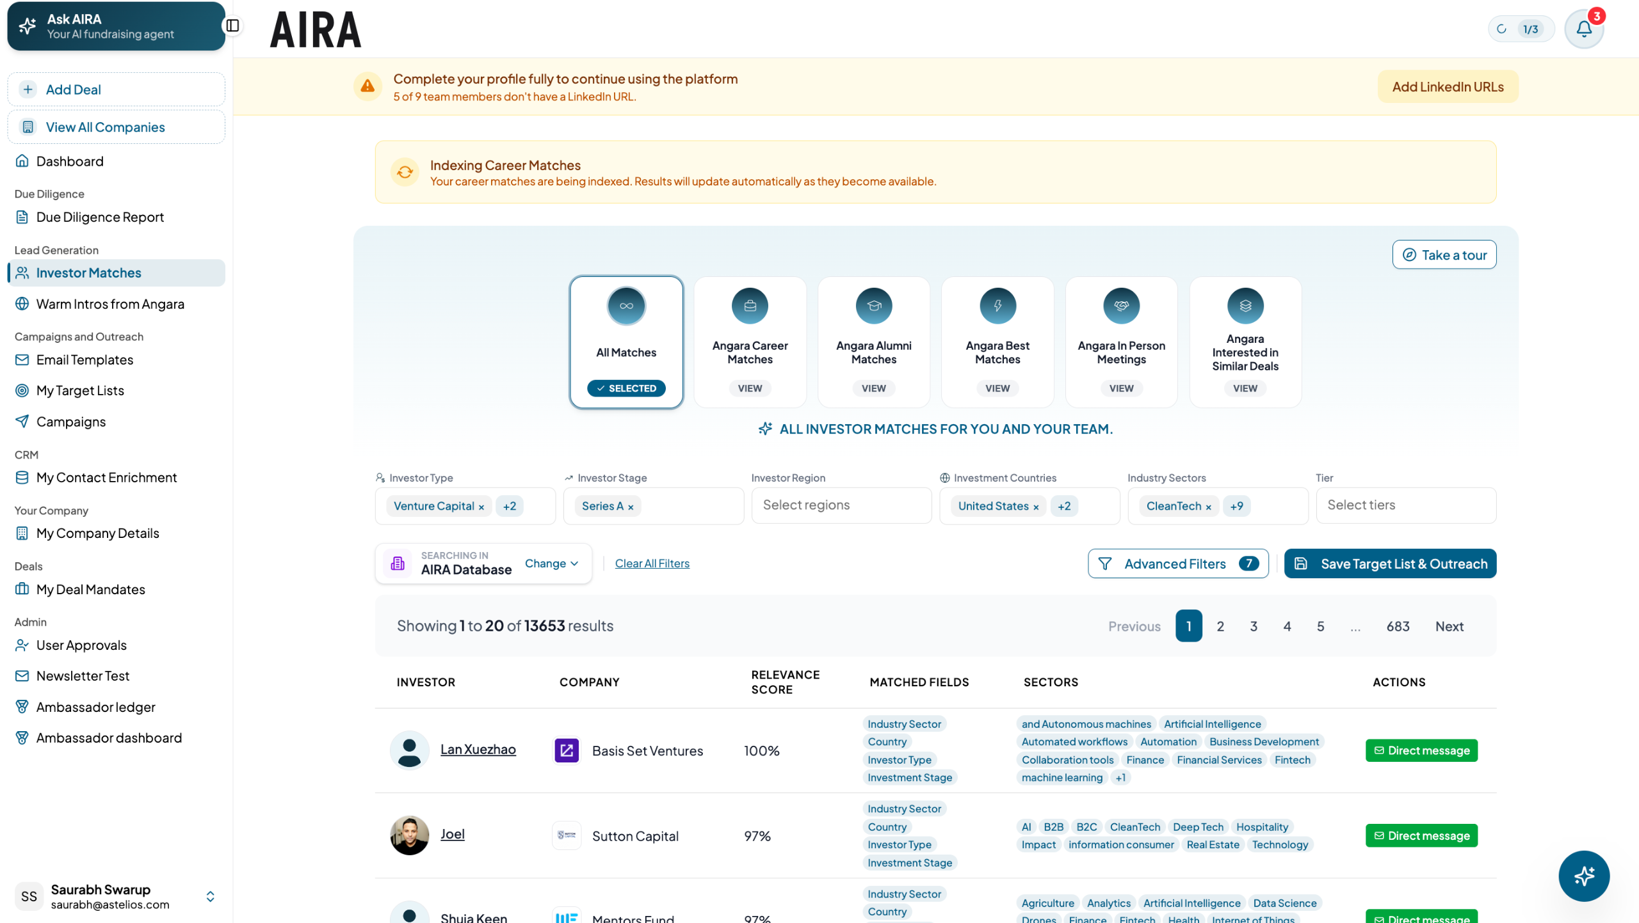View Angara Career Matches
This screenshot has width=1639, height=923.
750,388
